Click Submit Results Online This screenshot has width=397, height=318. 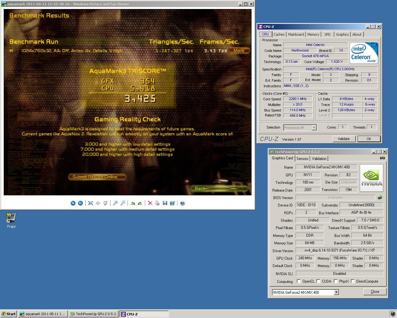pyautogui.click(x=97, y=177)
